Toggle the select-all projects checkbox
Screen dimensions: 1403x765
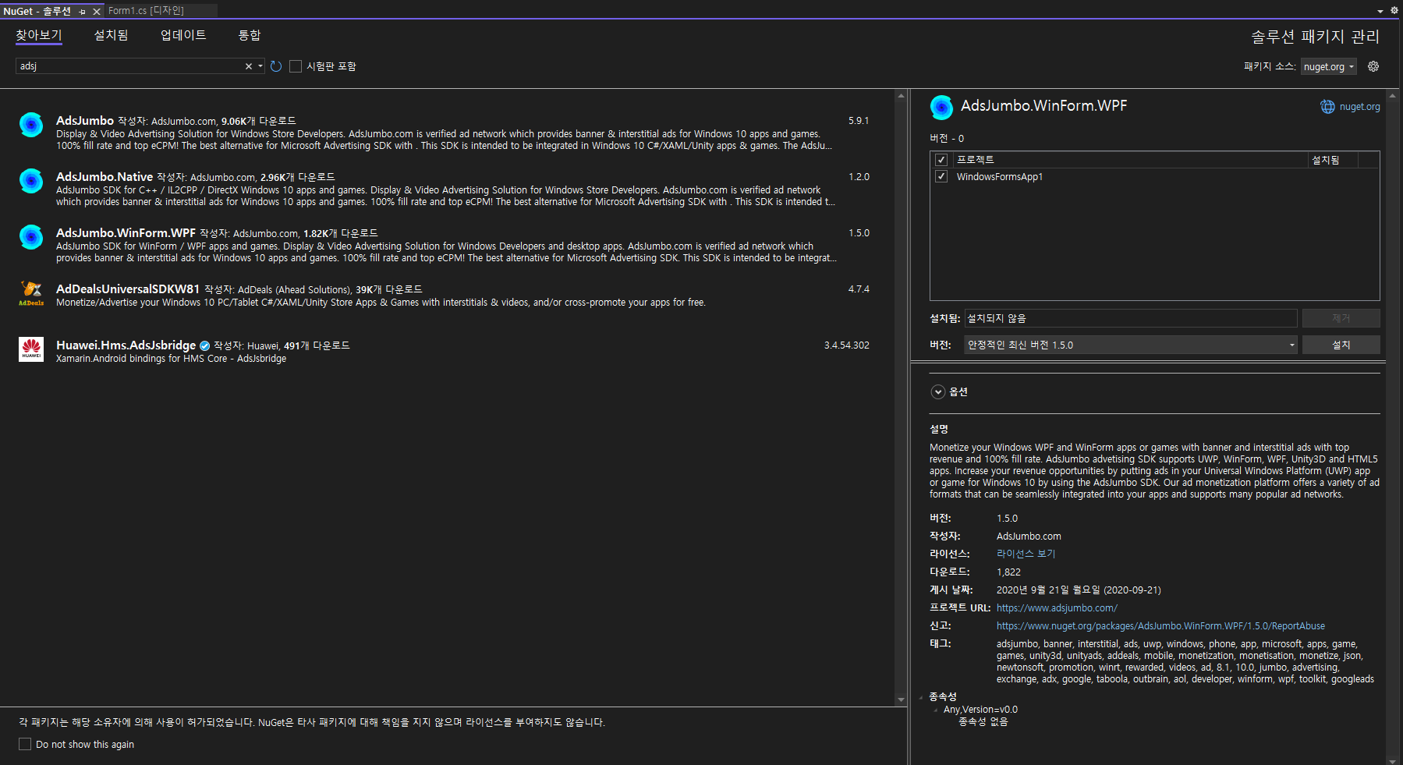coord(941,160)
